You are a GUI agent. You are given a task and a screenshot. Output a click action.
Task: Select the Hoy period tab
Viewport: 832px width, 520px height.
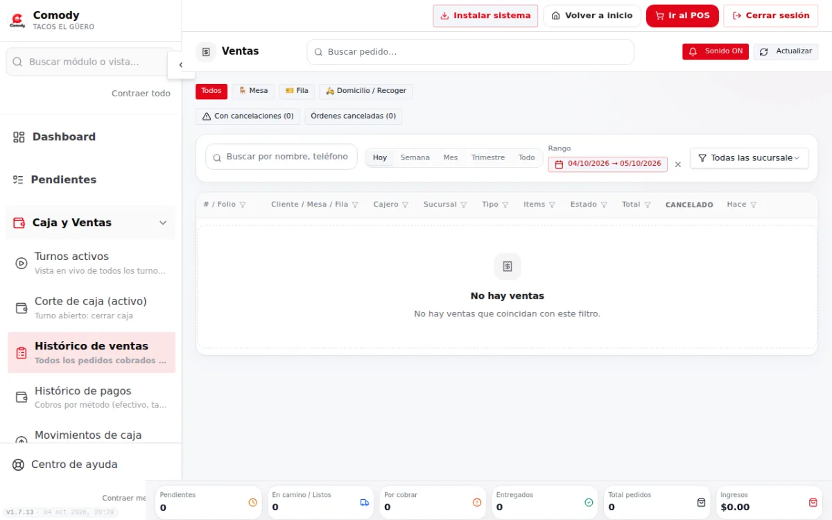pyautogui.click(x=380, y=158)
